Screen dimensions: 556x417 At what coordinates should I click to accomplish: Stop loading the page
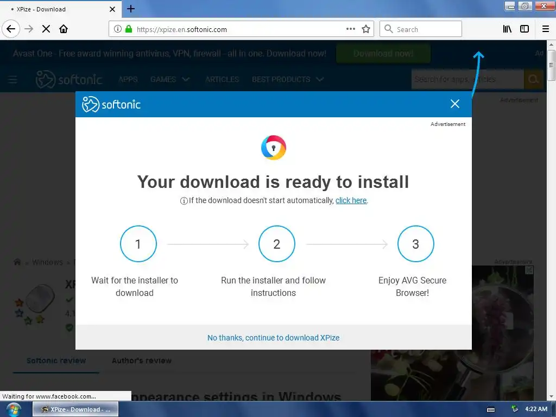pos(46,29)
